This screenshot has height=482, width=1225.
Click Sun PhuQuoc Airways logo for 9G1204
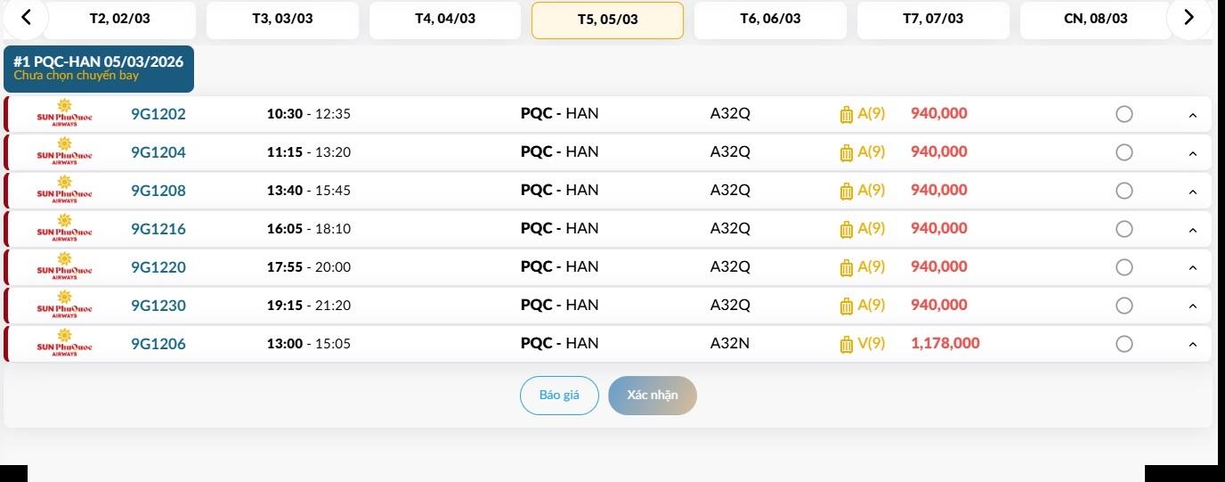64,152
